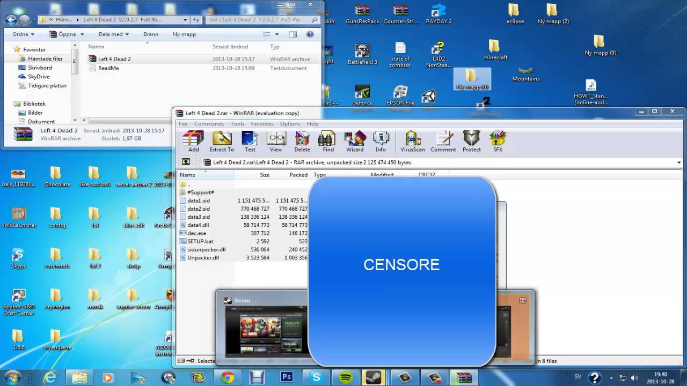The height and width of the screenshot is (386, 687).
Task: Click the SFX icon in WinRAR
Action: [x=498, y=142]
